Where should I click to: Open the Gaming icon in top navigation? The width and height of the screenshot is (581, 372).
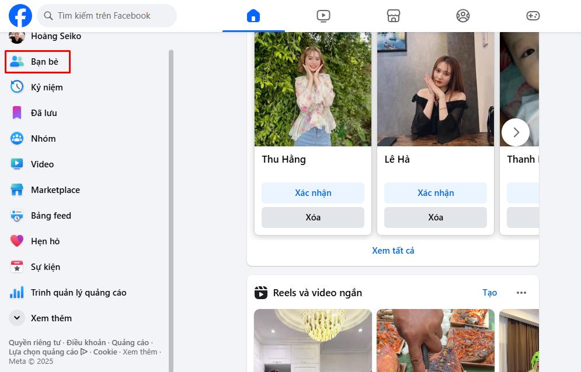point(533,16)
